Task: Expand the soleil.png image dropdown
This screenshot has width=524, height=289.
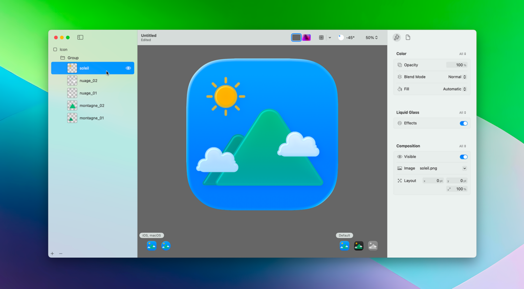Action: [x=464, y=168]
